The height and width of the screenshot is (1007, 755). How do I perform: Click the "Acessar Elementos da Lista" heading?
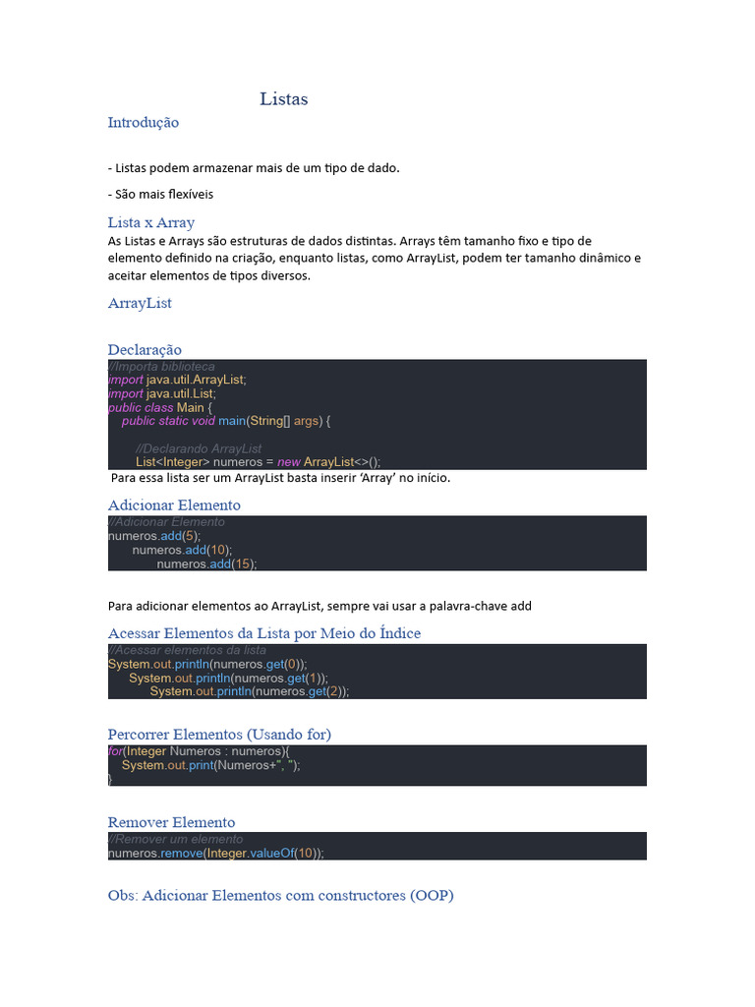(x=264, y=633)
